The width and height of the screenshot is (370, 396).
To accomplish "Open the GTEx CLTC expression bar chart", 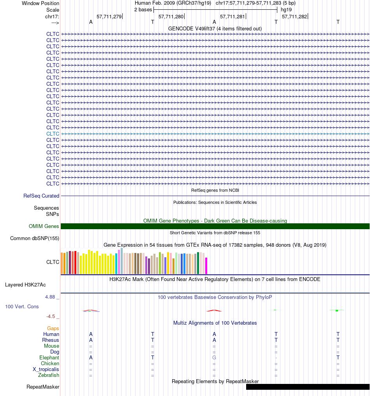I will click(134, 262).
